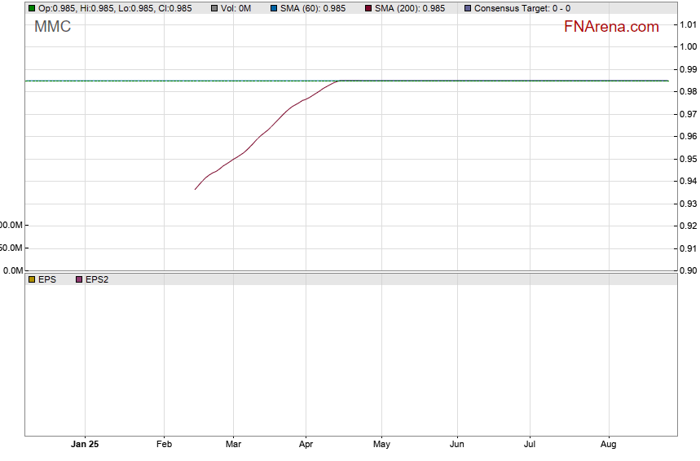Viewport: 700px width, 461px height.
Task: Click the 'Vol: 0M' legend text
Action: [236, 8]
